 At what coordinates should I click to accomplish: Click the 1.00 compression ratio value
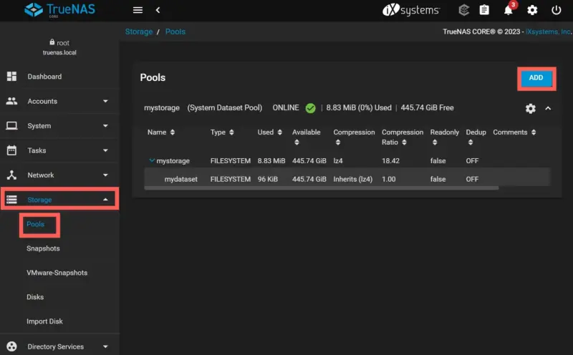(389, 179)
